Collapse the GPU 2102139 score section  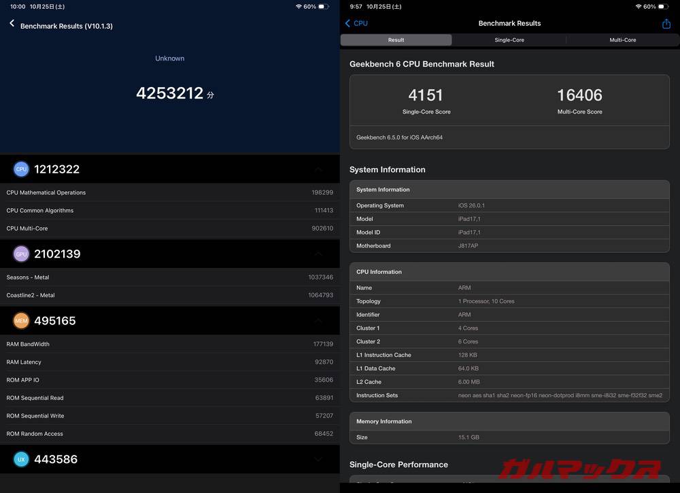click(318, 253)
